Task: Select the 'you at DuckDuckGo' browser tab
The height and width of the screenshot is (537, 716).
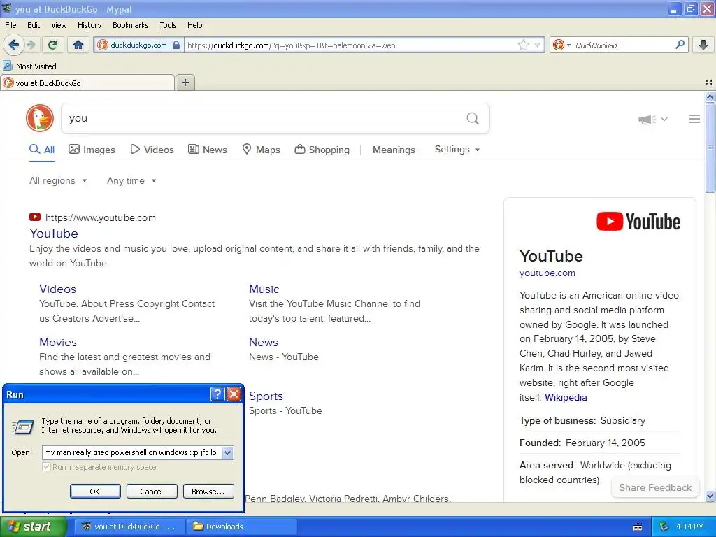Action: click(87, 83)
